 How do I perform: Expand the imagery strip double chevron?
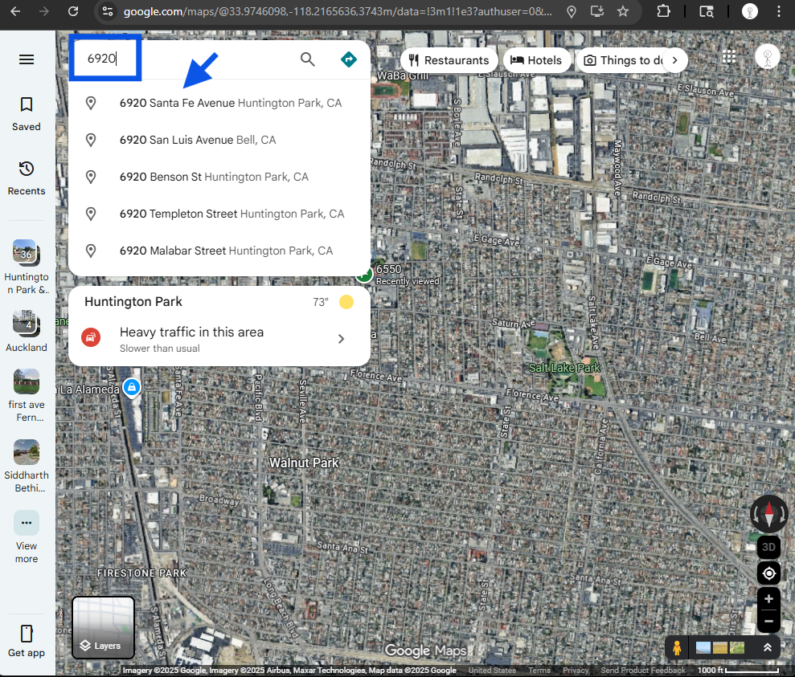tap(768, 647)
